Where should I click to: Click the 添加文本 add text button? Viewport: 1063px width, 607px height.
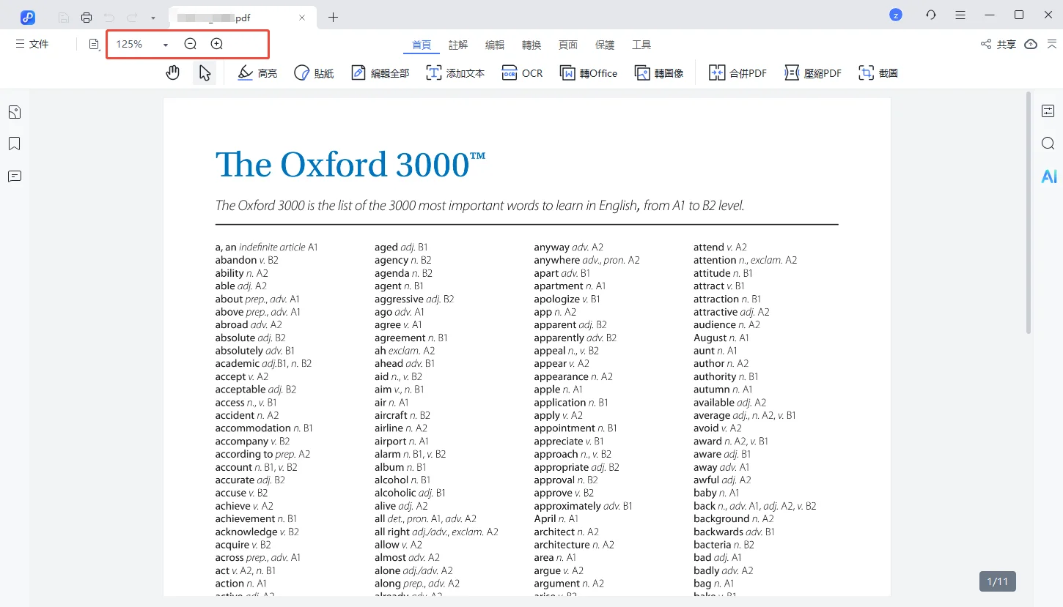click(x=455, y=73)
